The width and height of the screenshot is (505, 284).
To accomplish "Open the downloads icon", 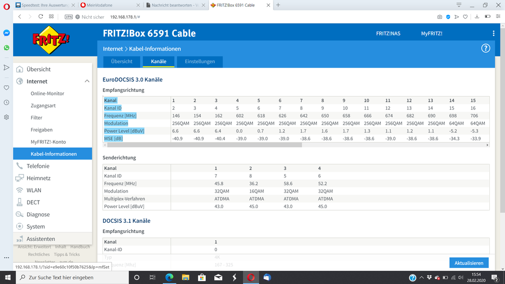I will click(x=477, y=16).
